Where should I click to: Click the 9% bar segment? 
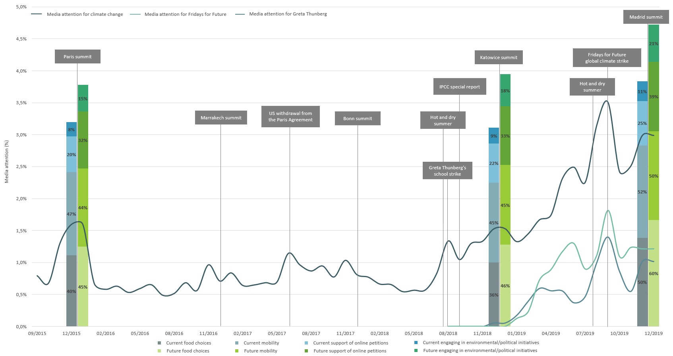[x=494, y=136]
